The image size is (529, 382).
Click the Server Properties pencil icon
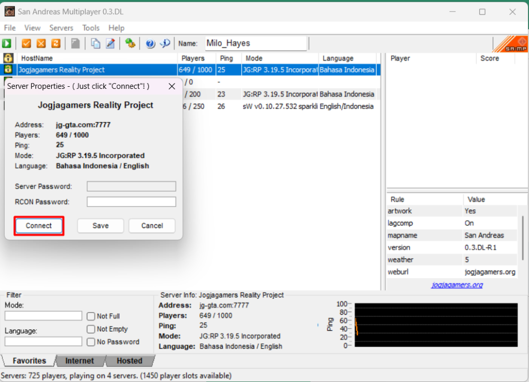[111, 43]
